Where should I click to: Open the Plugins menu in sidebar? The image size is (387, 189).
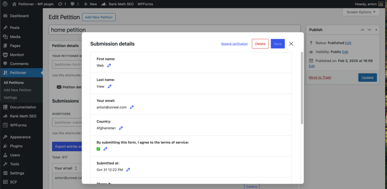pos(16,146)
